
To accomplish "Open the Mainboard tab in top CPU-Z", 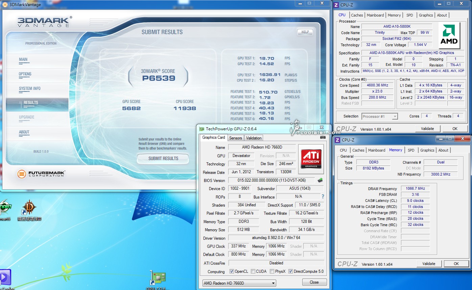I will 375,15.
